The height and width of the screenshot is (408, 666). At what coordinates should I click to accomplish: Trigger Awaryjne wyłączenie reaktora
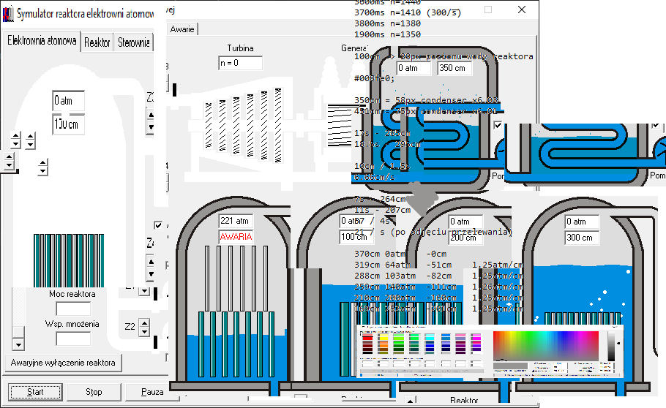click(63, 363)
